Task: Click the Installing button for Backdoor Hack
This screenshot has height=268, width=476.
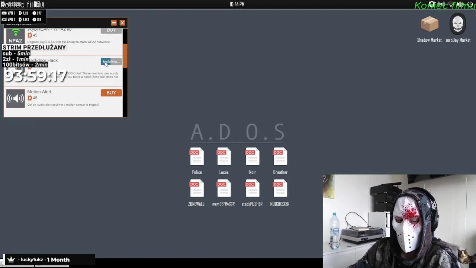Action: point(111,61)
